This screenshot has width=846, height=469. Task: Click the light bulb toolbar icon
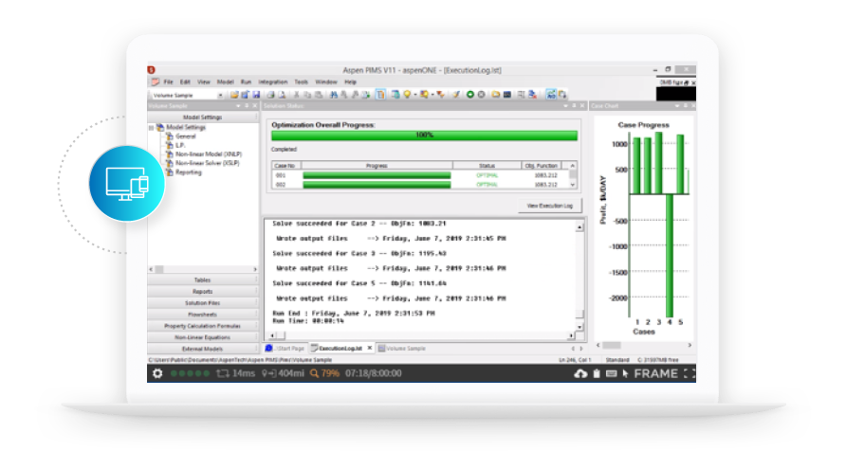[408, 95]
